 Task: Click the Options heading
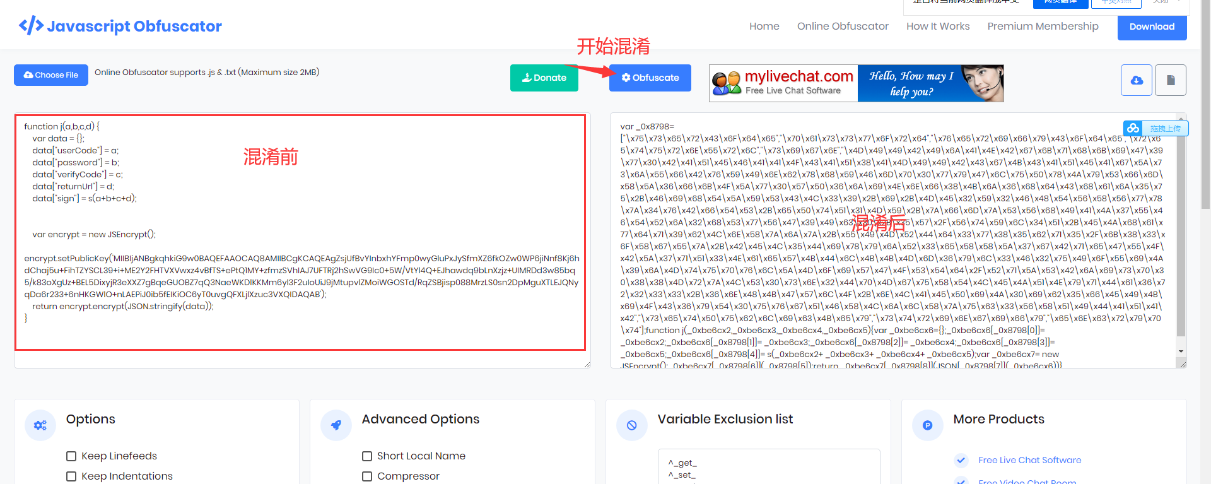tap(91, 419)
